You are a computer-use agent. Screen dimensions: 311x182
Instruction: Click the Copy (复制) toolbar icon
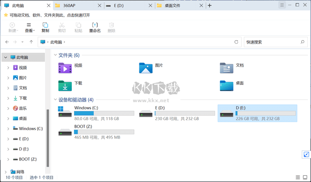(45, 25)
